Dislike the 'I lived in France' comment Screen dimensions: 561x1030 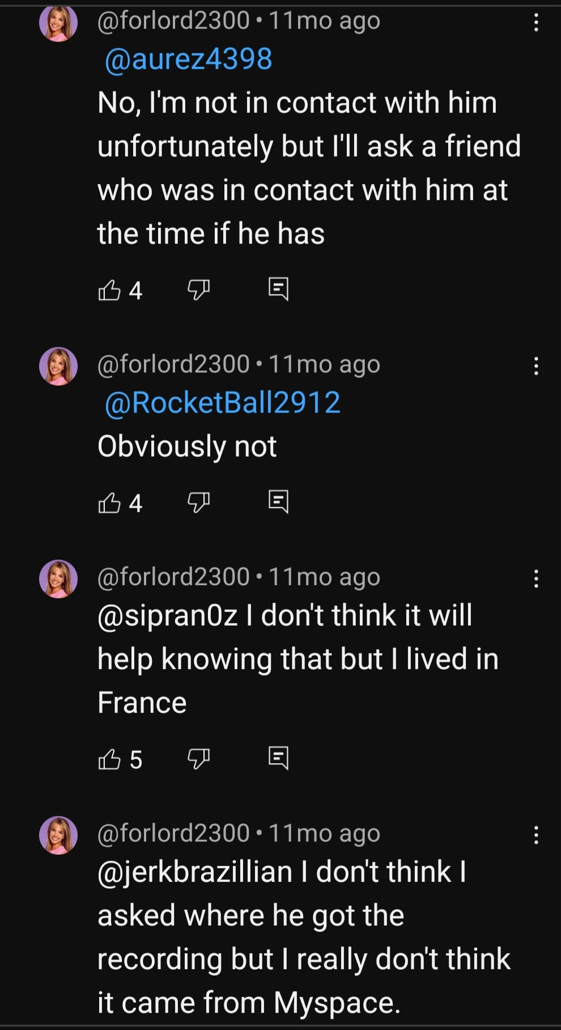[x=198, y=759]
